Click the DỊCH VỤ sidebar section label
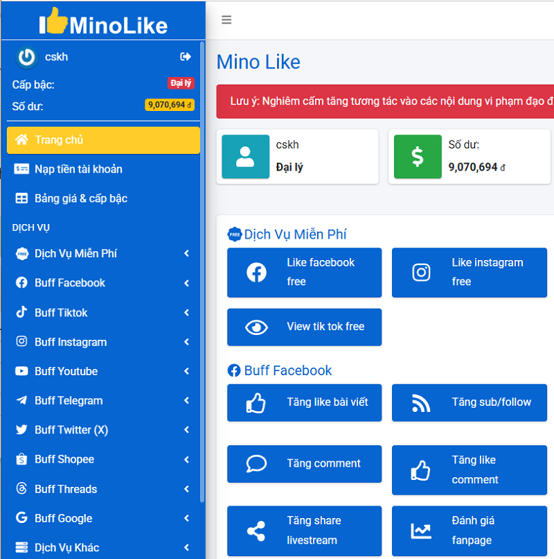Image resolution: width=554 pixels, height=559 pixels. [31, 227]
